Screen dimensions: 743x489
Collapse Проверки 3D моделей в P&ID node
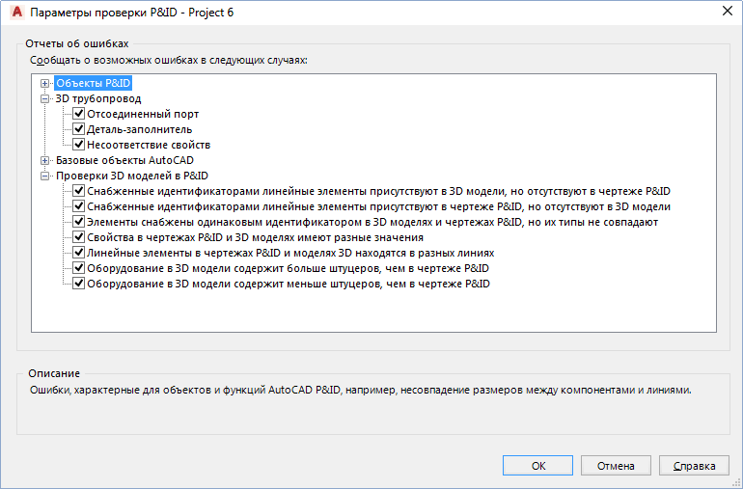pos(44,176)
